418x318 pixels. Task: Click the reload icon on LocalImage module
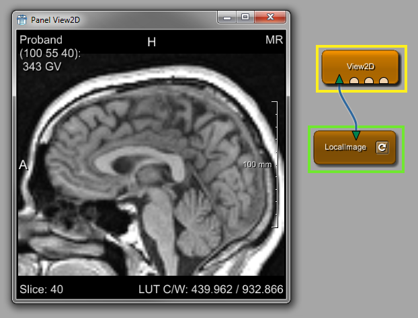pyautogui.click(x=382, y=148)
